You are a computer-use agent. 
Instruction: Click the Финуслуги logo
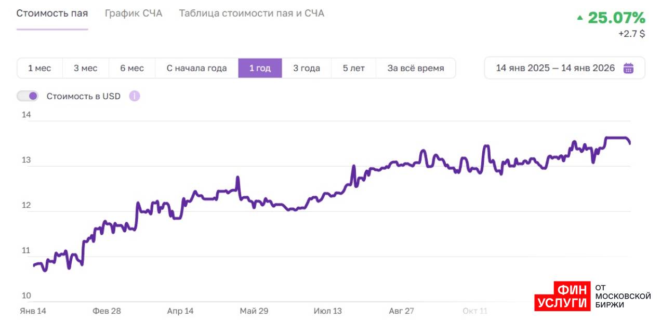pyautogui.click(x=562, y=296)
